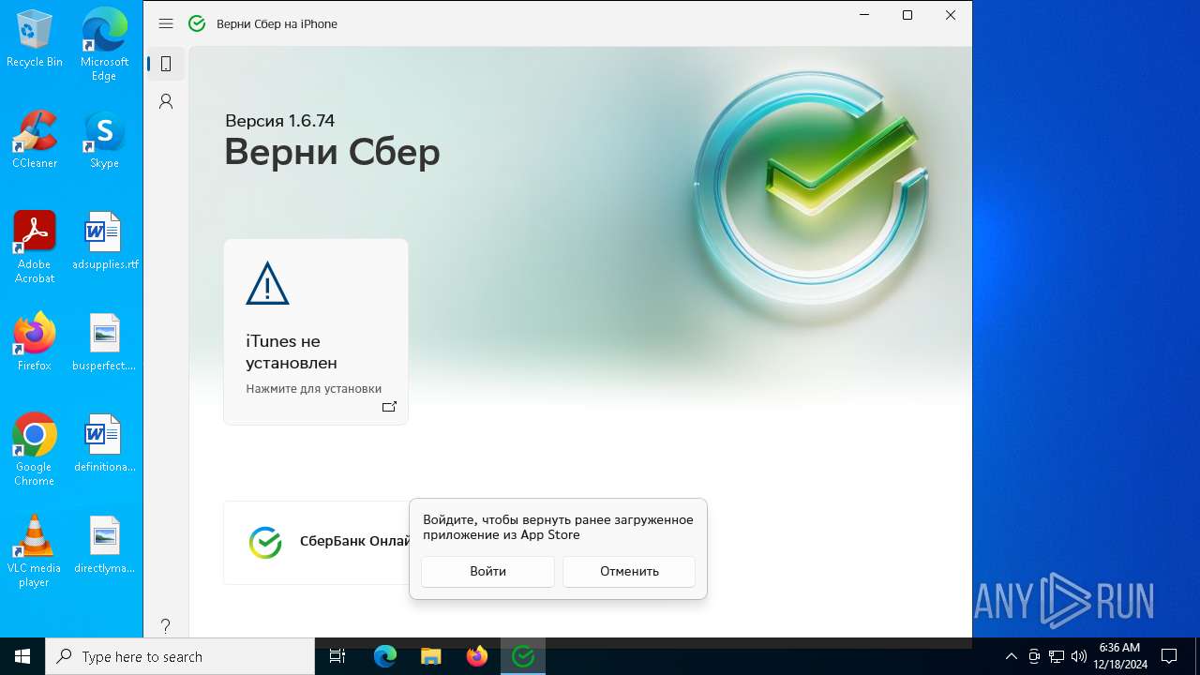
Task: Open Adobe Acrobat desktop shortcut
Action: tap(35, 247)
